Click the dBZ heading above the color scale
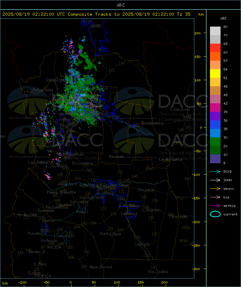The height and width of the screenshot is (287, 241). [x=223, y=18]
